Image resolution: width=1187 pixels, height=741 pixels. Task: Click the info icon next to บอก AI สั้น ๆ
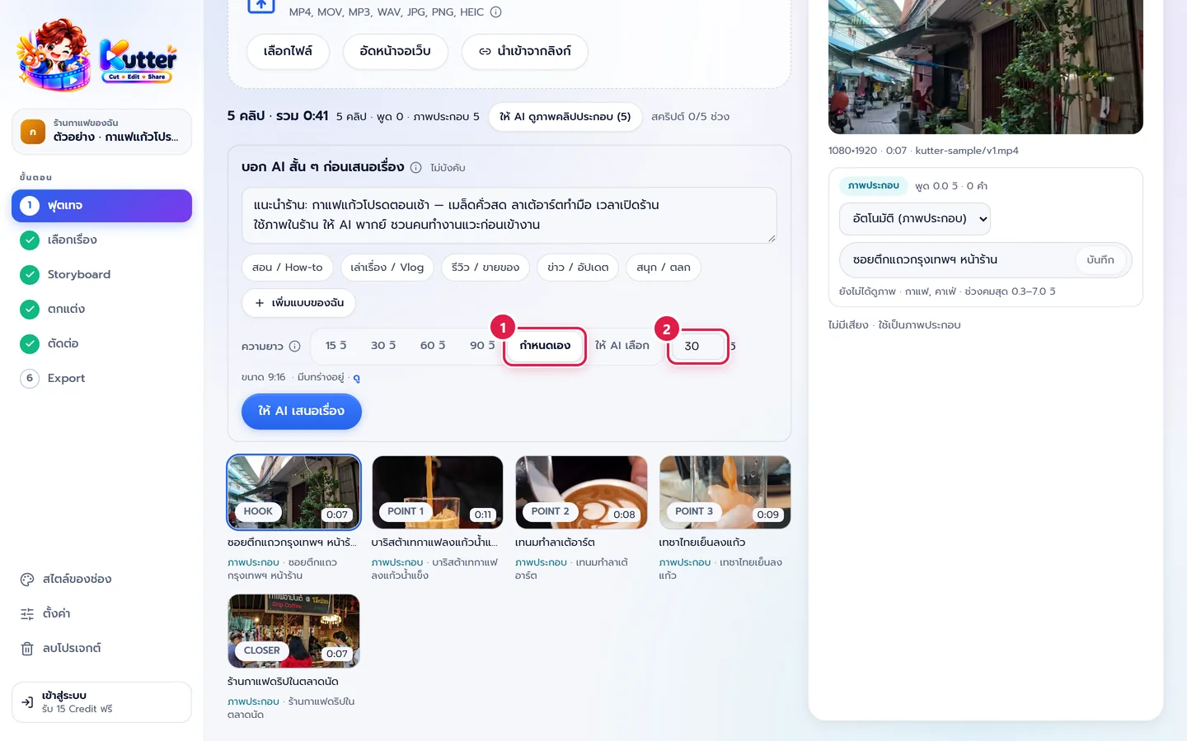coord(416,167)
